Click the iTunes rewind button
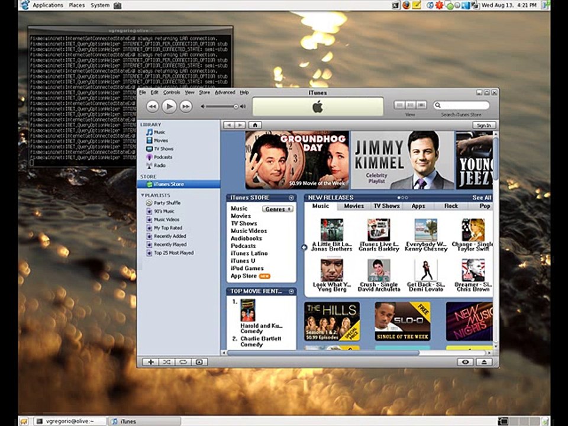Image resolution: width=568 pixels, height=426 pixels. click(153, 106)
